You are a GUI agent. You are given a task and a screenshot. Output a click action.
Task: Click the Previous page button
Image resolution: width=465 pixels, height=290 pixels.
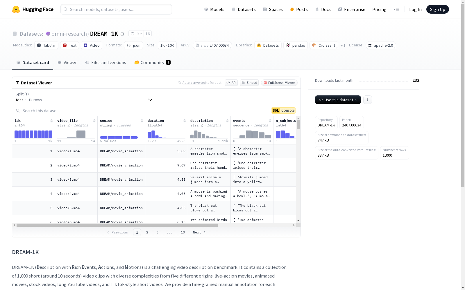pos(117,232)
